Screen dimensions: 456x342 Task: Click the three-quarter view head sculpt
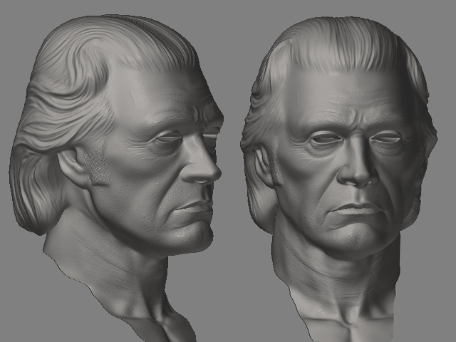(x=116, y=177)
